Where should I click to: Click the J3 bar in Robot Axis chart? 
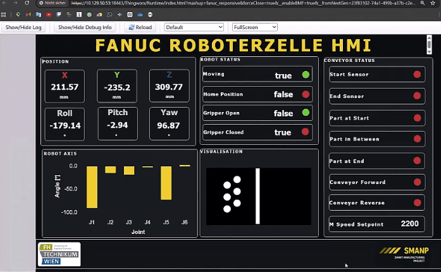(129, 170)
